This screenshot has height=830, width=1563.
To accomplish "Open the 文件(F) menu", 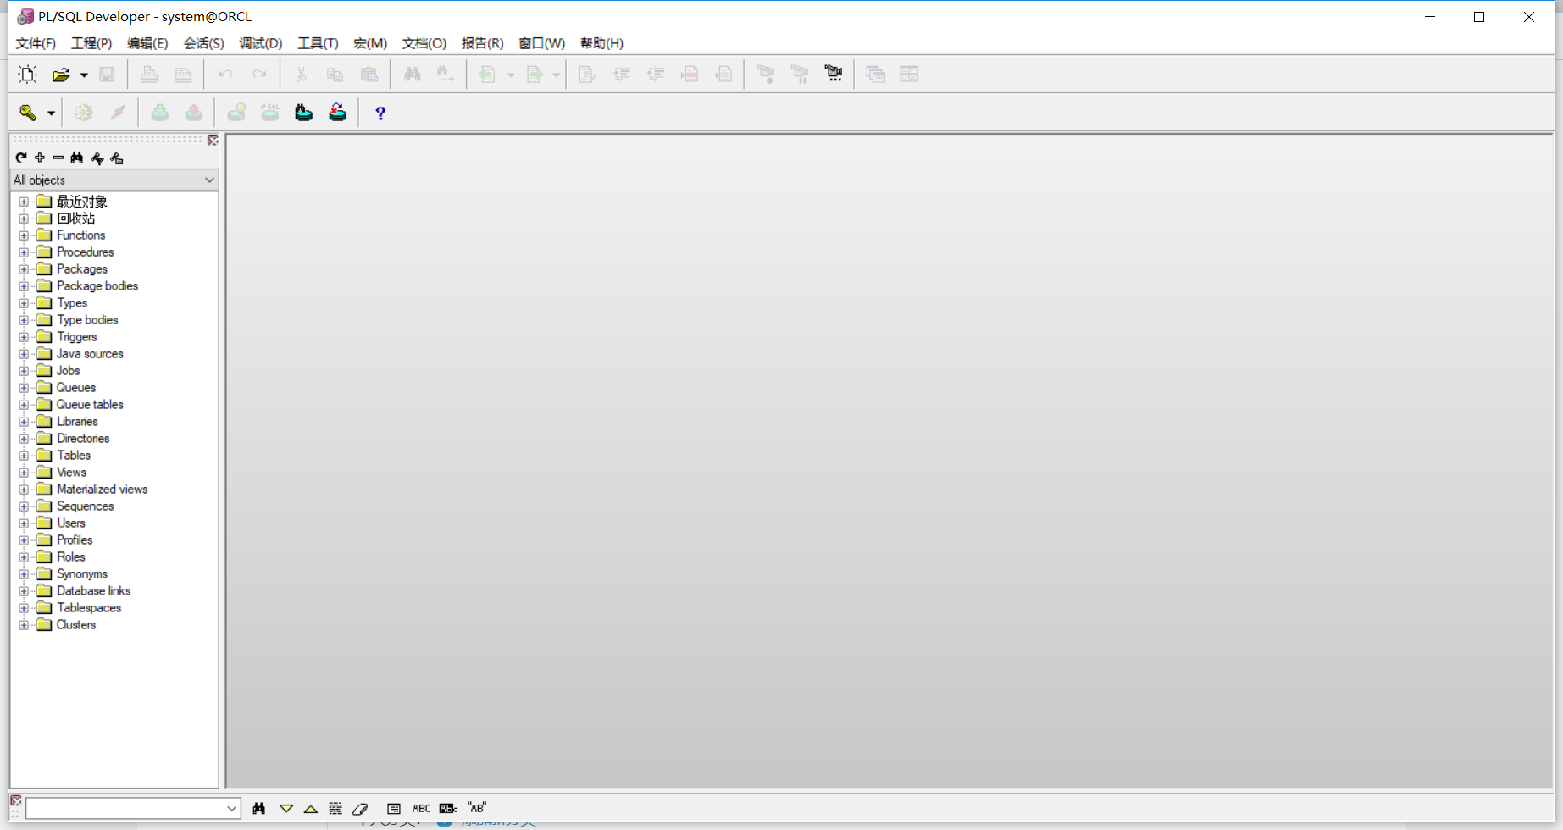I will (36, 43).
